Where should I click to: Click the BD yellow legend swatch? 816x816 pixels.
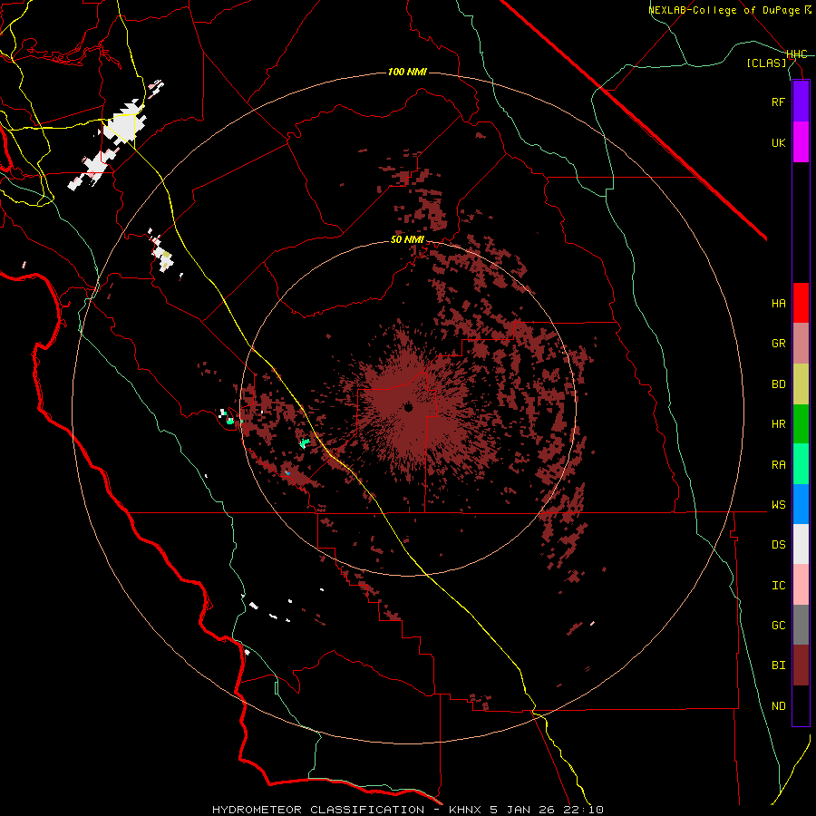point(801,384)
